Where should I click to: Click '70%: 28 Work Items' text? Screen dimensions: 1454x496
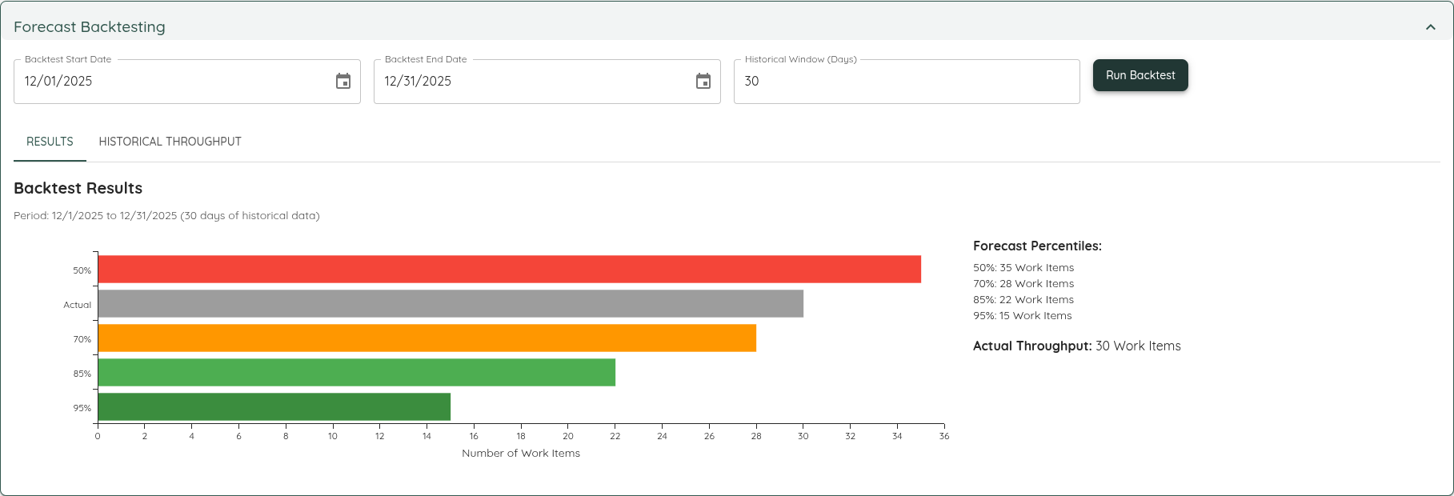click(1023, 284)
